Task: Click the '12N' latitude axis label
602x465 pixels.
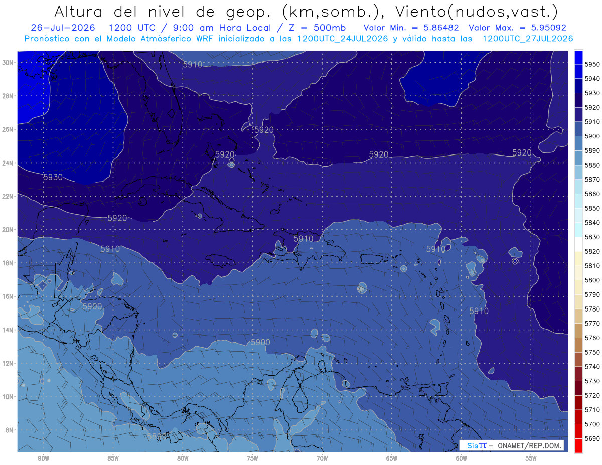Action: (x=8, y=363)
